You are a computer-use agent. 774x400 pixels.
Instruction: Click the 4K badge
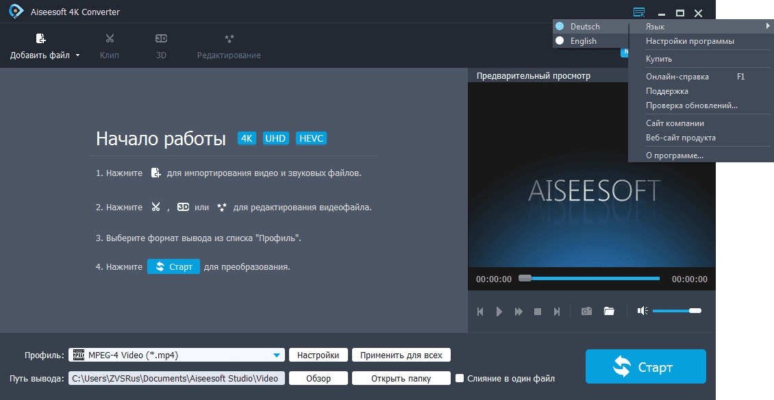[x=247, y=138]
